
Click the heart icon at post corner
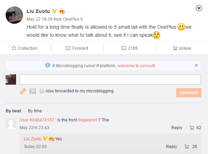click(199, 8)
